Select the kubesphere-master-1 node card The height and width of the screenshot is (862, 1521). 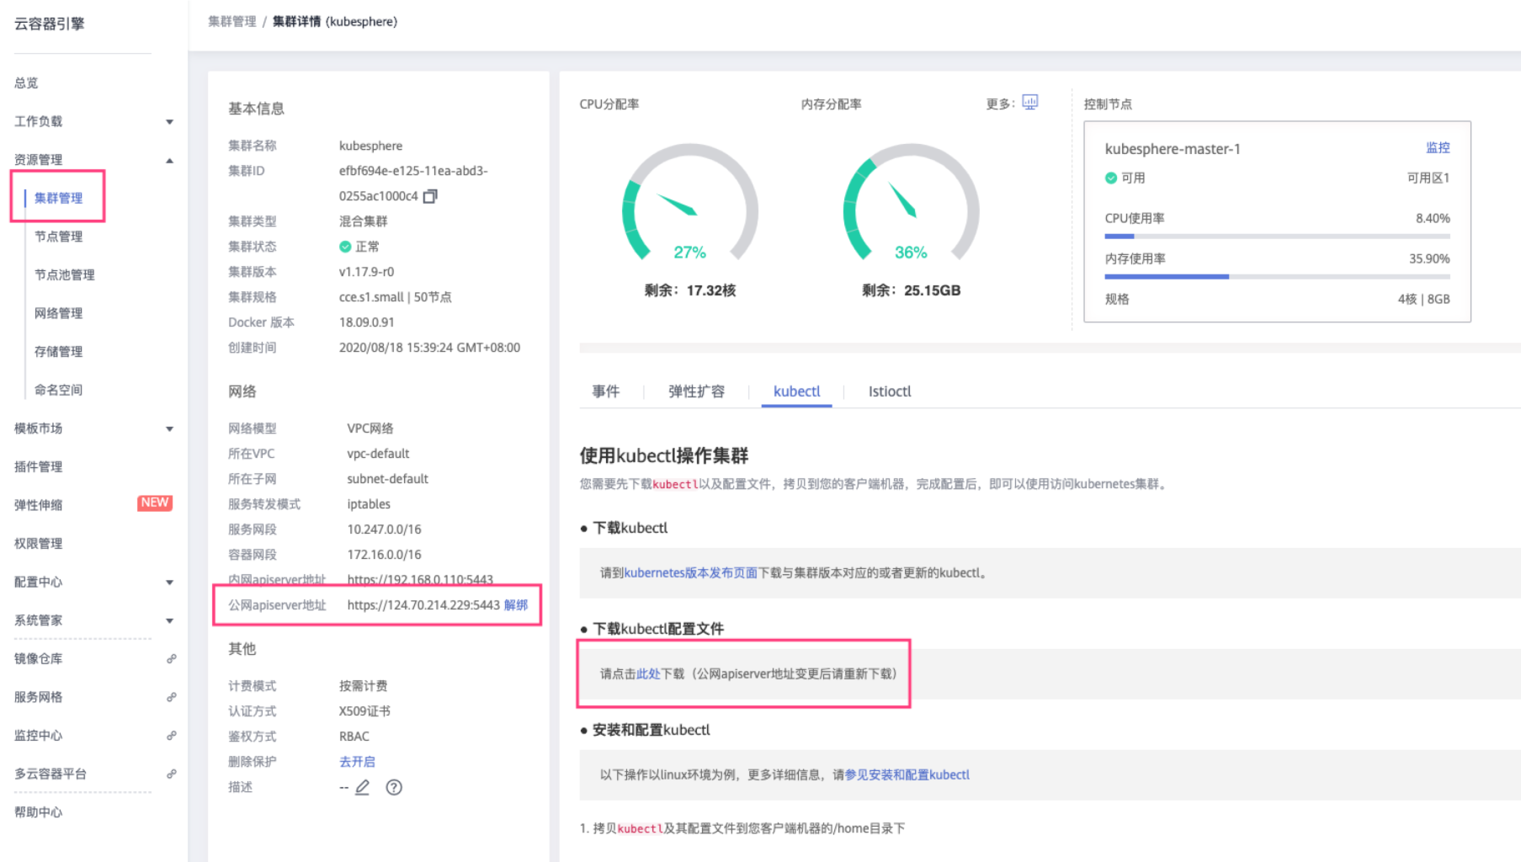(x=1277, y=221)
